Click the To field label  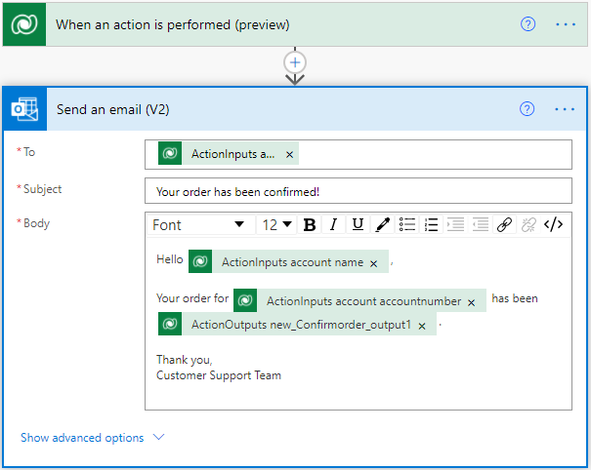click(x=29, y=152)
